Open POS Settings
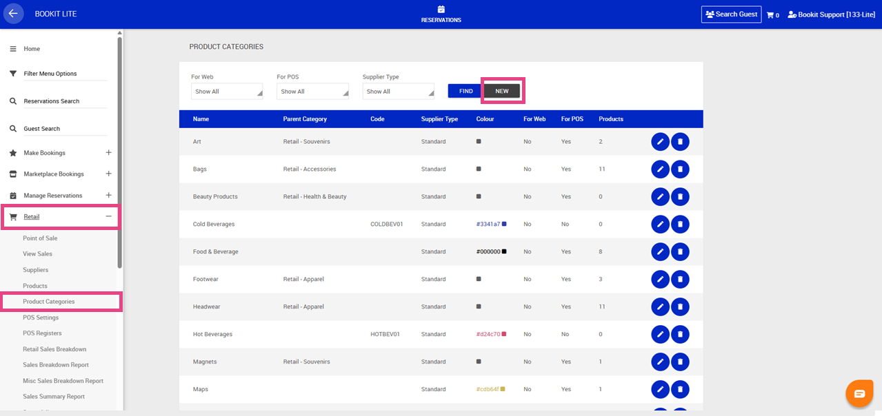This screenshot has width=882, height=416. [x=41, y=318]
